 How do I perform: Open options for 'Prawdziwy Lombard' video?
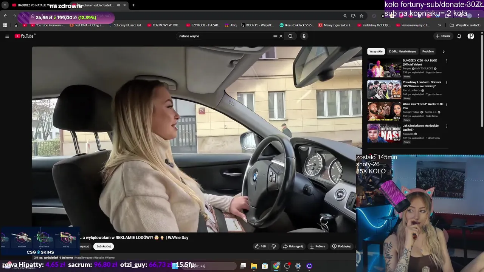click(447, 82)
